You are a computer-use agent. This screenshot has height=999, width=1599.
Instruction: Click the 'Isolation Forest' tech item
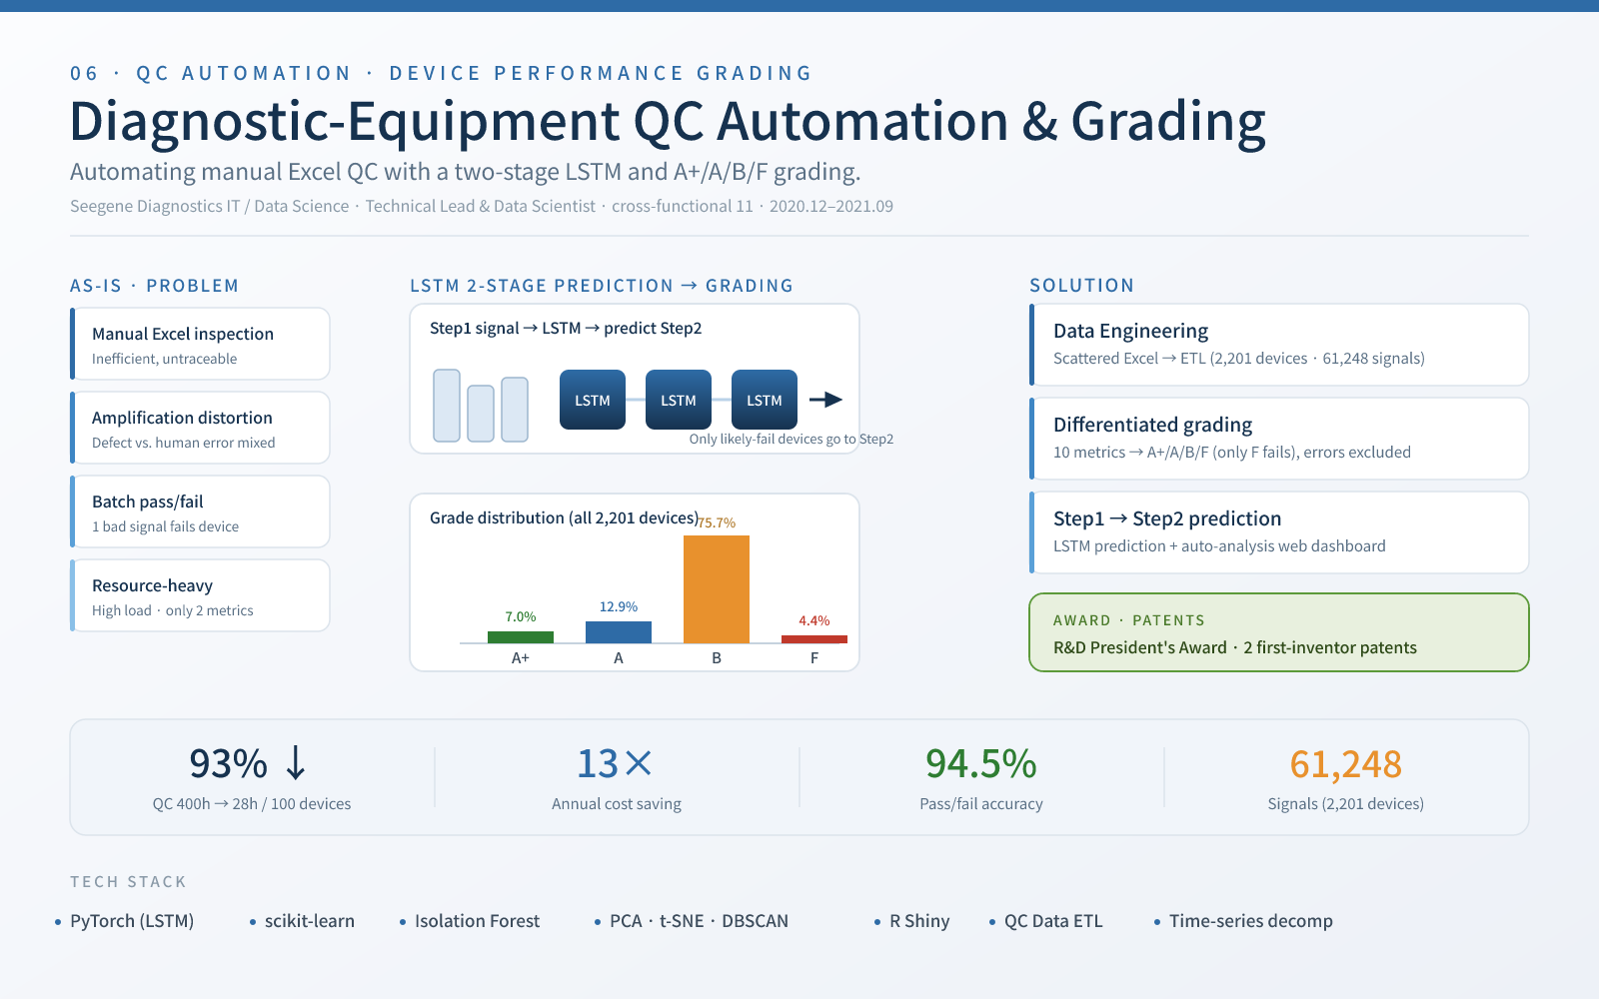(x=477, y=921)
